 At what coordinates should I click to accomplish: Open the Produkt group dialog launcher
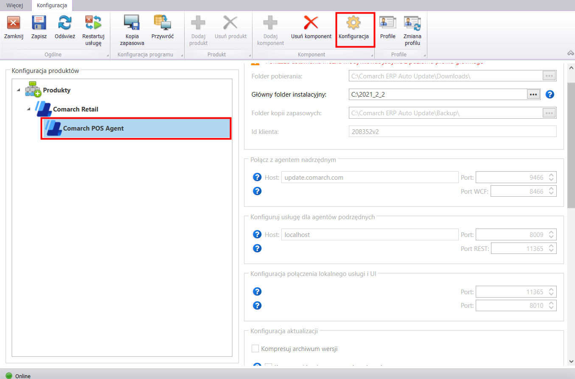pos(249,56)
